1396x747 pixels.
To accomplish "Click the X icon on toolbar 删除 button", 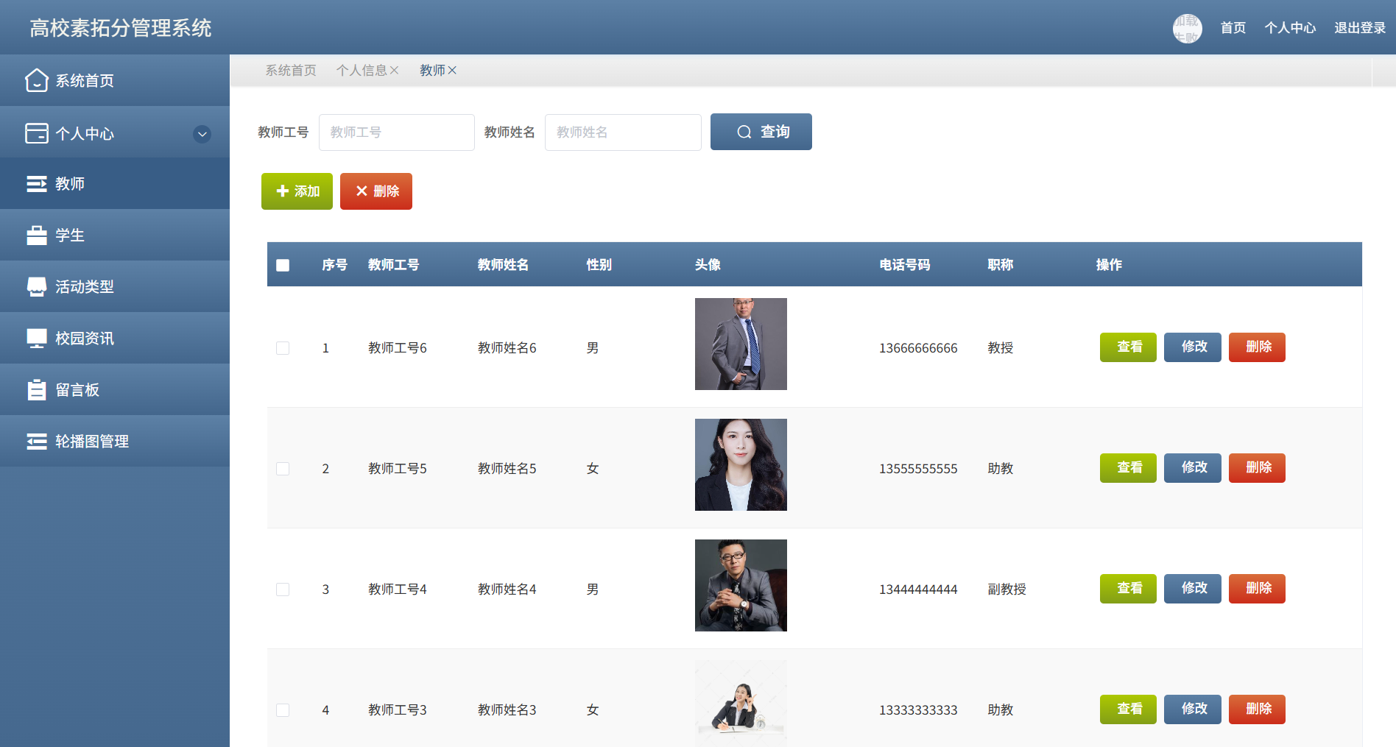I will coord(362,191).
